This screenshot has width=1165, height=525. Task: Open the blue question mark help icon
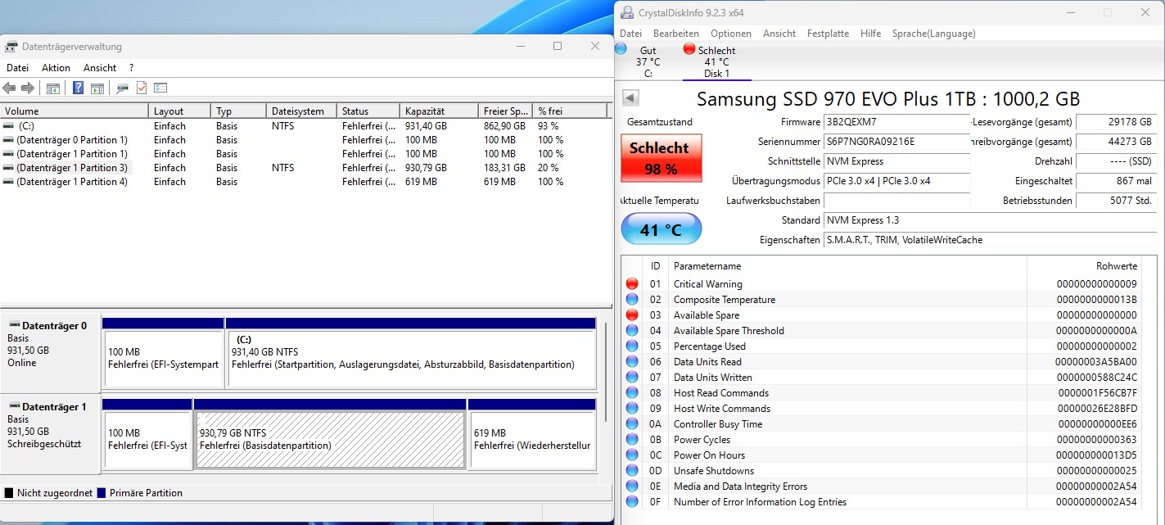click(79, 88)
